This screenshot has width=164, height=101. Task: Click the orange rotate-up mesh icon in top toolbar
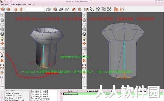pyautogui.click(x=21, y=9)
